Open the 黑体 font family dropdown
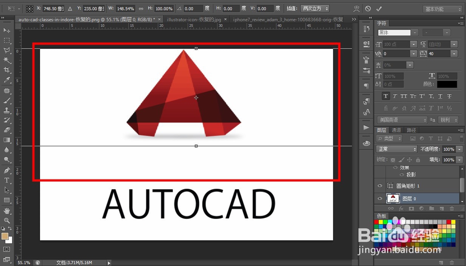The image size is (466, 266). [415, 33]
